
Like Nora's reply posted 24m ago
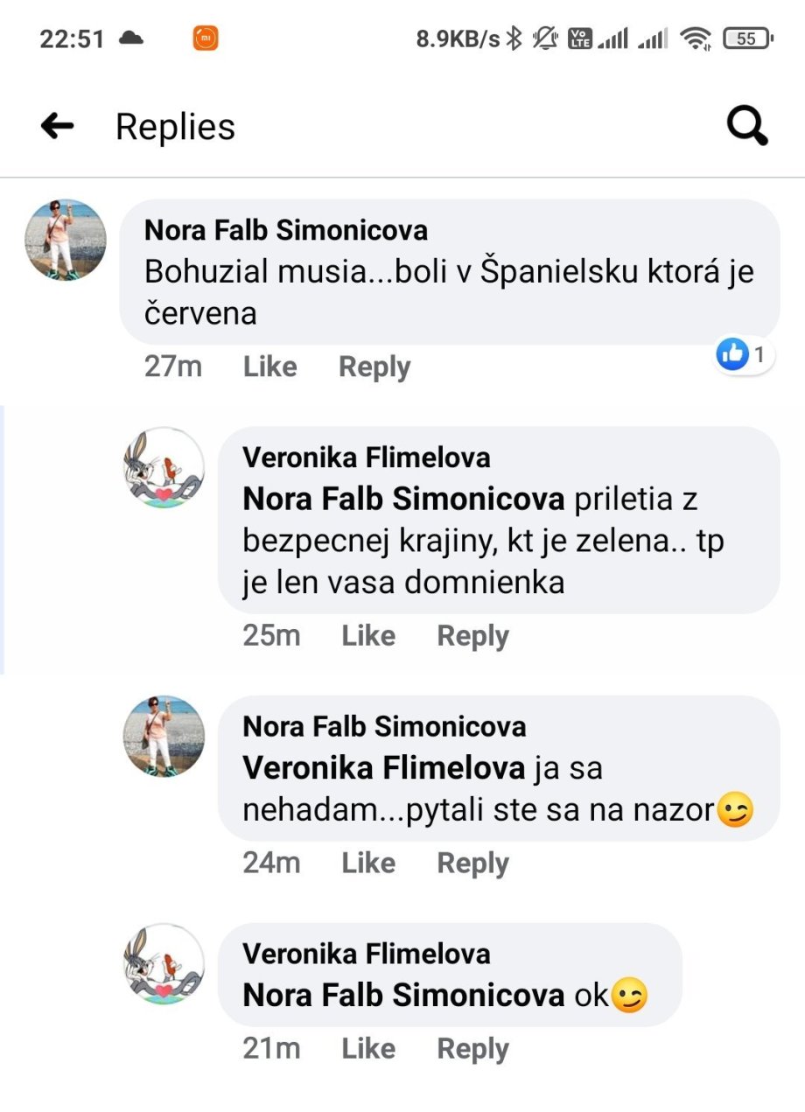(368, 864)
